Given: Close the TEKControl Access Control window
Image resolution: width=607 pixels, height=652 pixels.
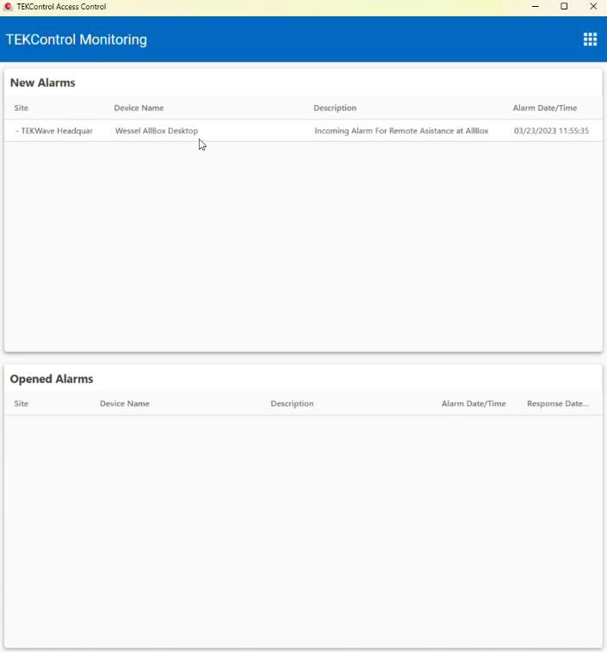Looking at the screenshot, I should click(593, 6).
